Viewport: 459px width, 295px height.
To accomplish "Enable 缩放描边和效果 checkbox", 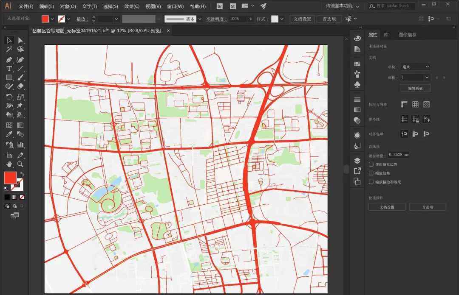I will [x=371, y=182].
